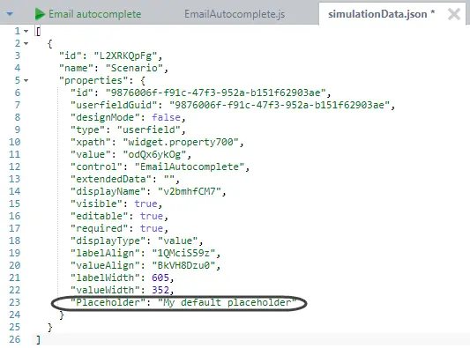Click the green run arrow icon
This screenshot has width=470, height=348.
(40, 14)
